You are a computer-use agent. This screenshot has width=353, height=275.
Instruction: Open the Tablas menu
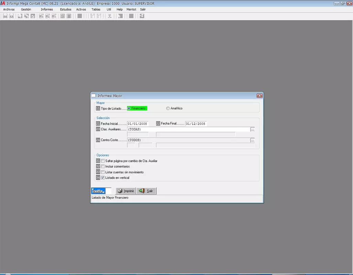coord(96,9)
